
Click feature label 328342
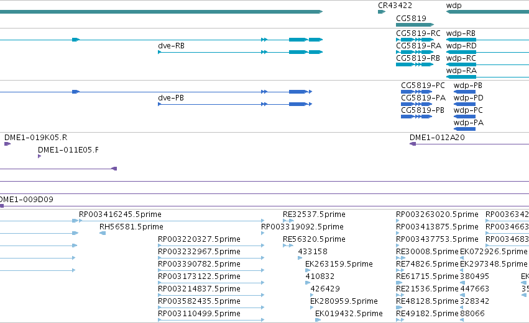coord(475,301)
